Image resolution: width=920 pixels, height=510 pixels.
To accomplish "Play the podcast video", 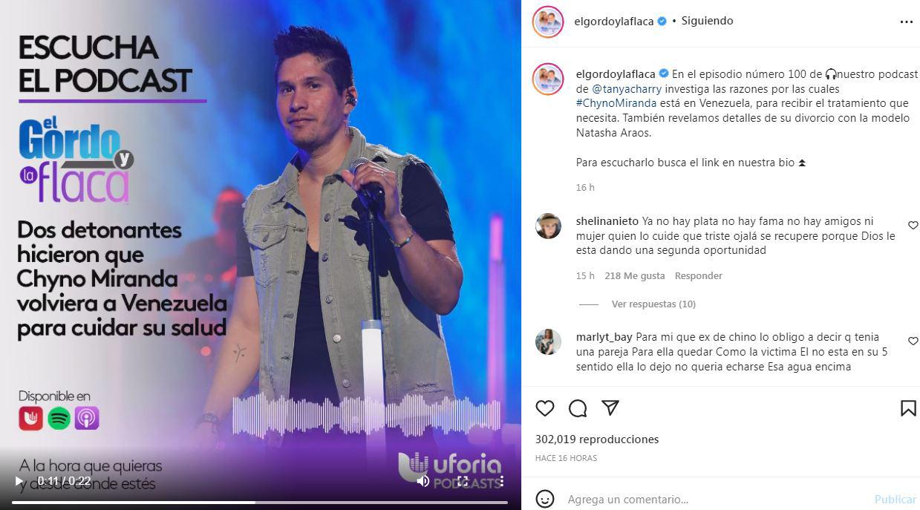I will 19,481.
